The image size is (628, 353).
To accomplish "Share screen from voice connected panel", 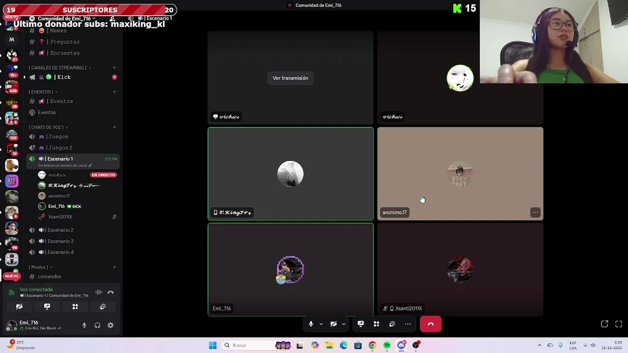I will click(x=47, y=306).
